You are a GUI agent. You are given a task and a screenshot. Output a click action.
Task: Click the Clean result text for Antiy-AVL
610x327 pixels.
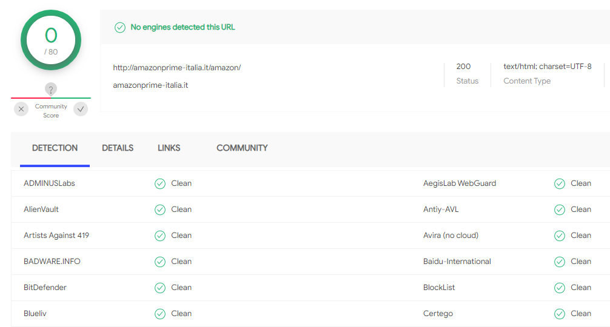(x=581, y=210)
